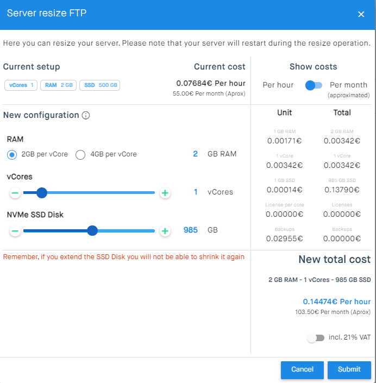Click the NVMe SSD Disk slider handle

point(92,230)
